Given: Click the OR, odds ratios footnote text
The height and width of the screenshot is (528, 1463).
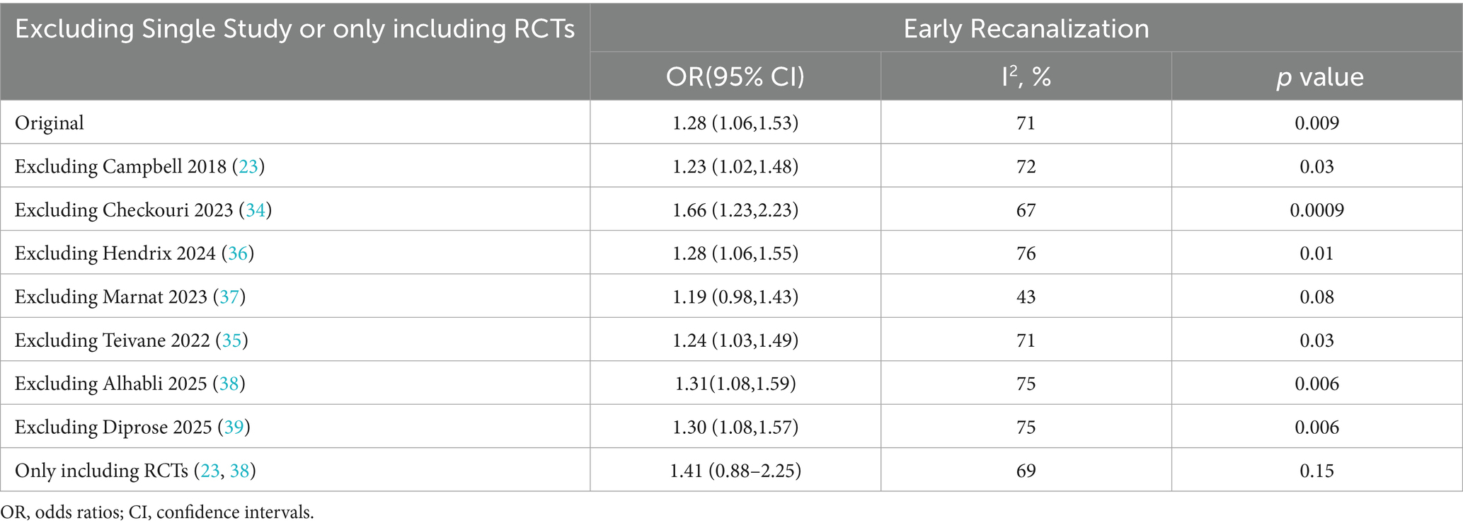Looking at the screenshot, I should (x=157, y=512).
